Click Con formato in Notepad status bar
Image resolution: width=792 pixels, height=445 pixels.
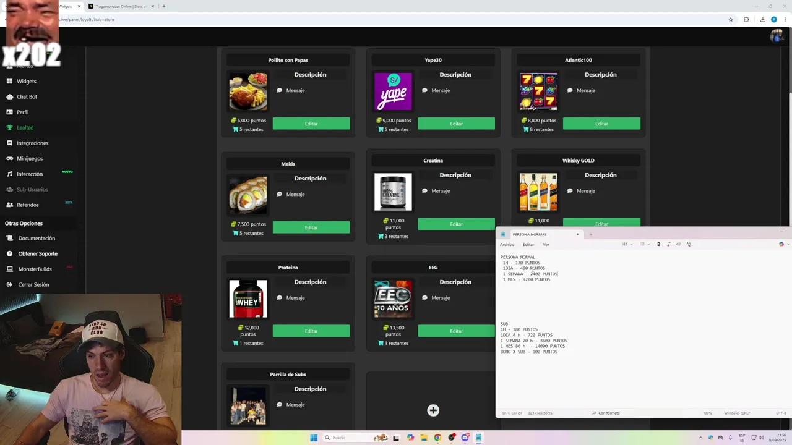pyautogui.click(x=606, y=413)
